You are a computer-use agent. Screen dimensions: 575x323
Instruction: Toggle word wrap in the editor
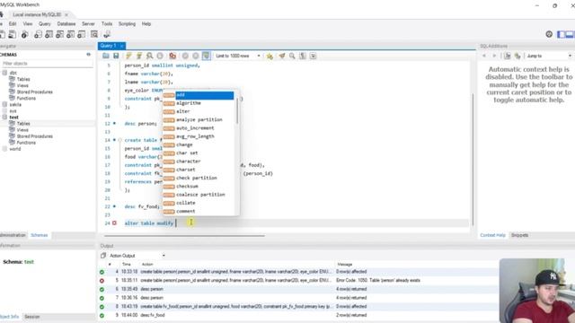click(x=313, y=56)
